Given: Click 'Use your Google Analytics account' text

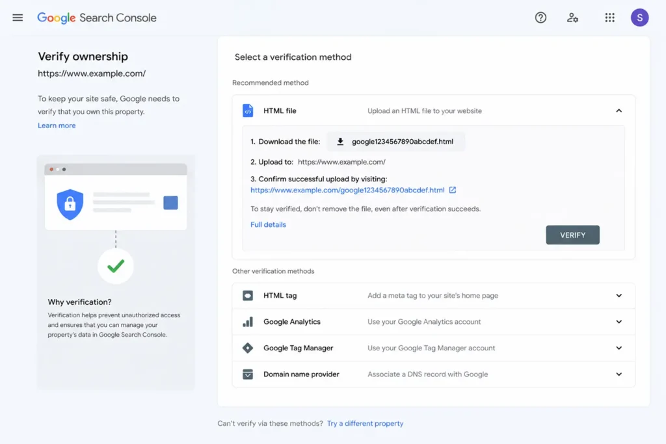Looking at the screenshot, I should 424,322.
